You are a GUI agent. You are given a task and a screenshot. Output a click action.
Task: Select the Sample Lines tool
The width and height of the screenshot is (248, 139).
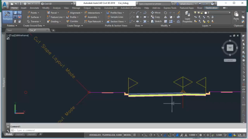(x=115, y=17)
